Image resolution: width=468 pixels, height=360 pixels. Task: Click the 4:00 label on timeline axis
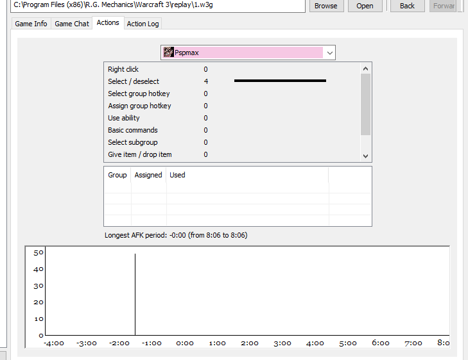pyautogui.click(x=315, y=343)
